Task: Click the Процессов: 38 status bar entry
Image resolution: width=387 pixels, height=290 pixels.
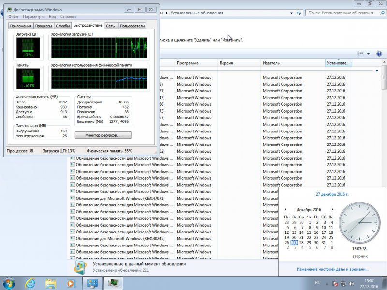Action: point(20,151)
